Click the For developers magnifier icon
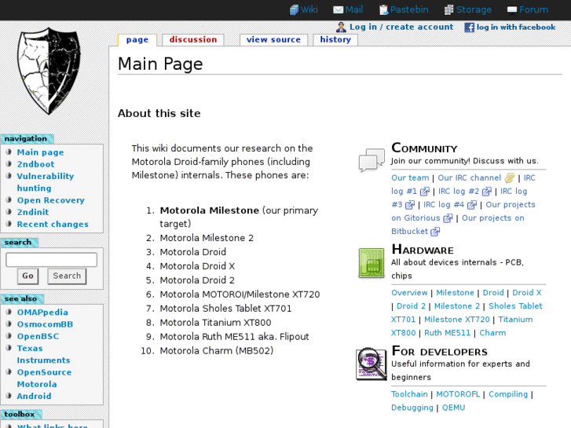This screenshot has width=571, height=428. tap(372, 364)
